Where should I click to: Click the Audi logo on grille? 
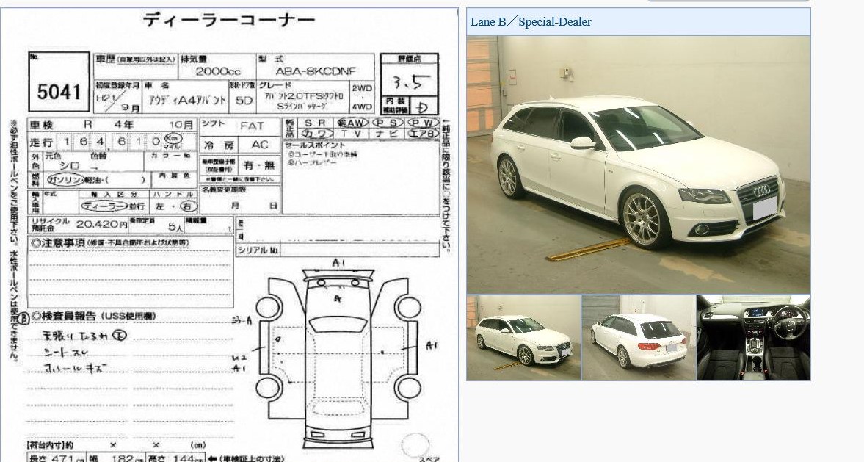point(762,190)
